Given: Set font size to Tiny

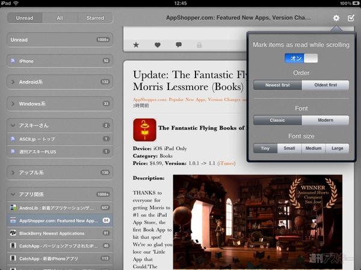Looking at the screenshot, I should [265, 148].
